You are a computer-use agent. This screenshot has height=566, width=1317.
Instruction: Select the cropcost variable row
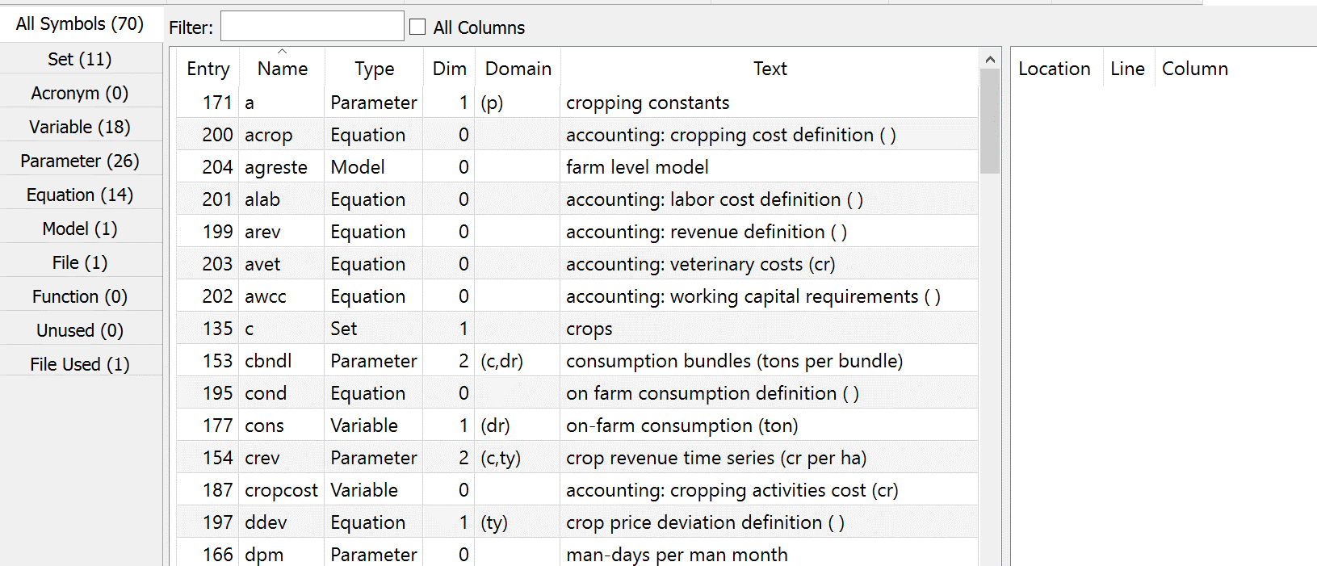pyautogui.click(x=281, y=490)
